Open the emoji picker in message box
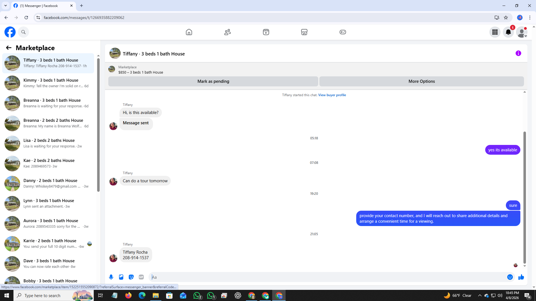Screen dimensions: 536x301 [510, 277]
